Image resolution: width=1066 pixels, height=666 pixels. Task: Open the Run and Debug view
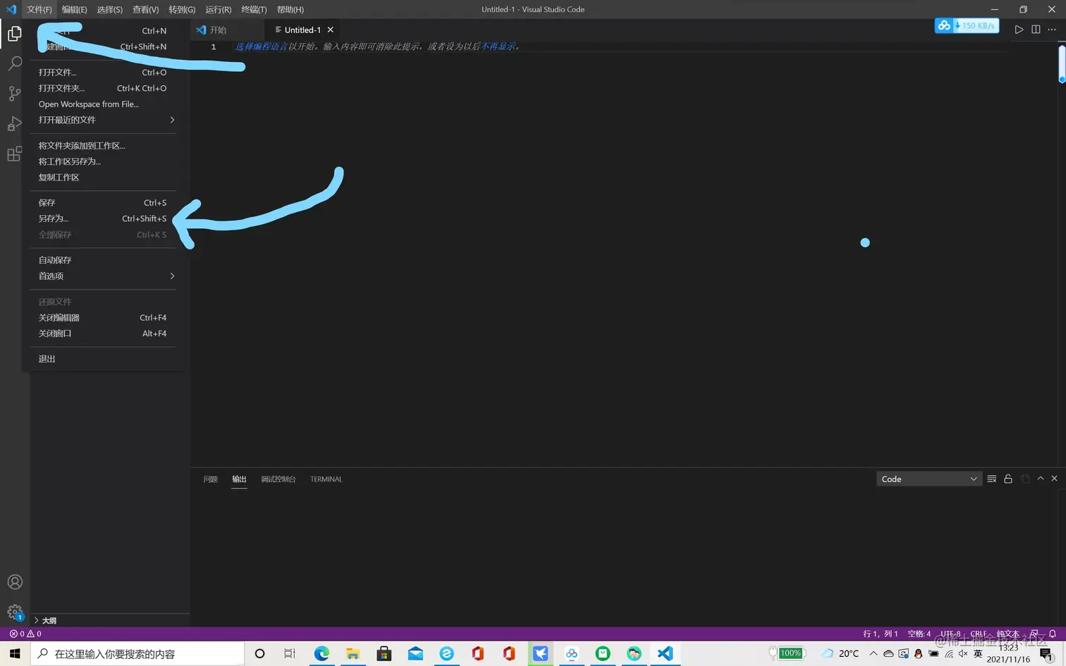tap(15, 124)
